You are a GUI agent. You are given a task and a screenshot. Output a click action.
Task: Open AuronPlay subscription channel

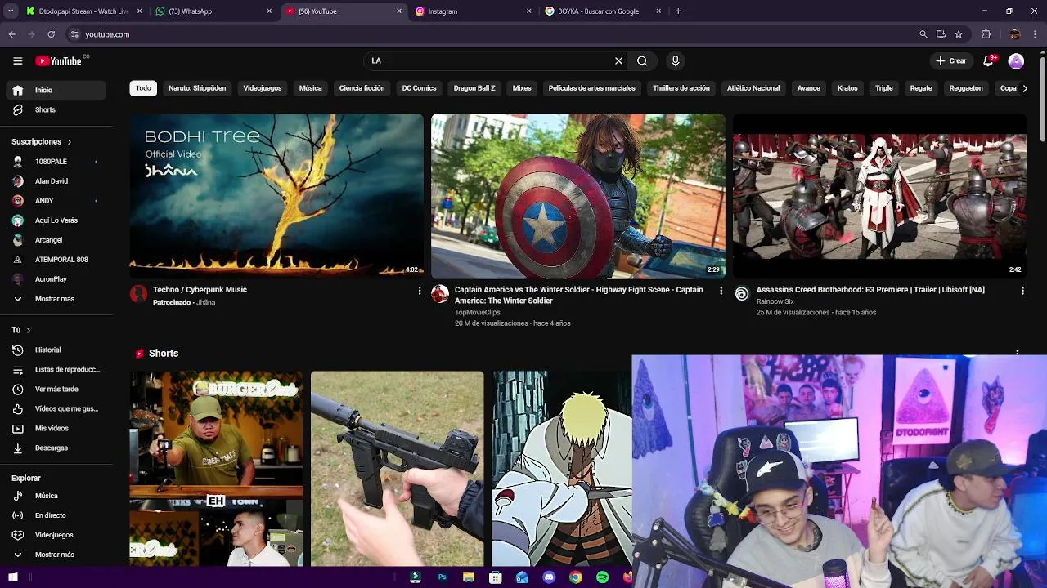55,279
